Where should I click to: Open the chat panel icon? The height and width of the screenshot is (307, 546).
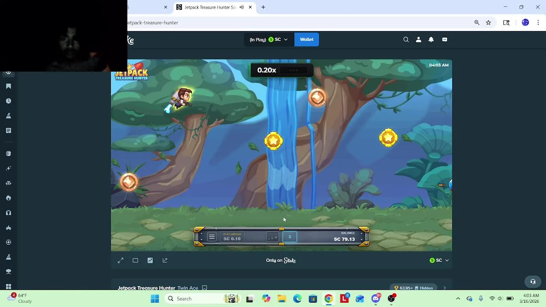click(444, 39)
